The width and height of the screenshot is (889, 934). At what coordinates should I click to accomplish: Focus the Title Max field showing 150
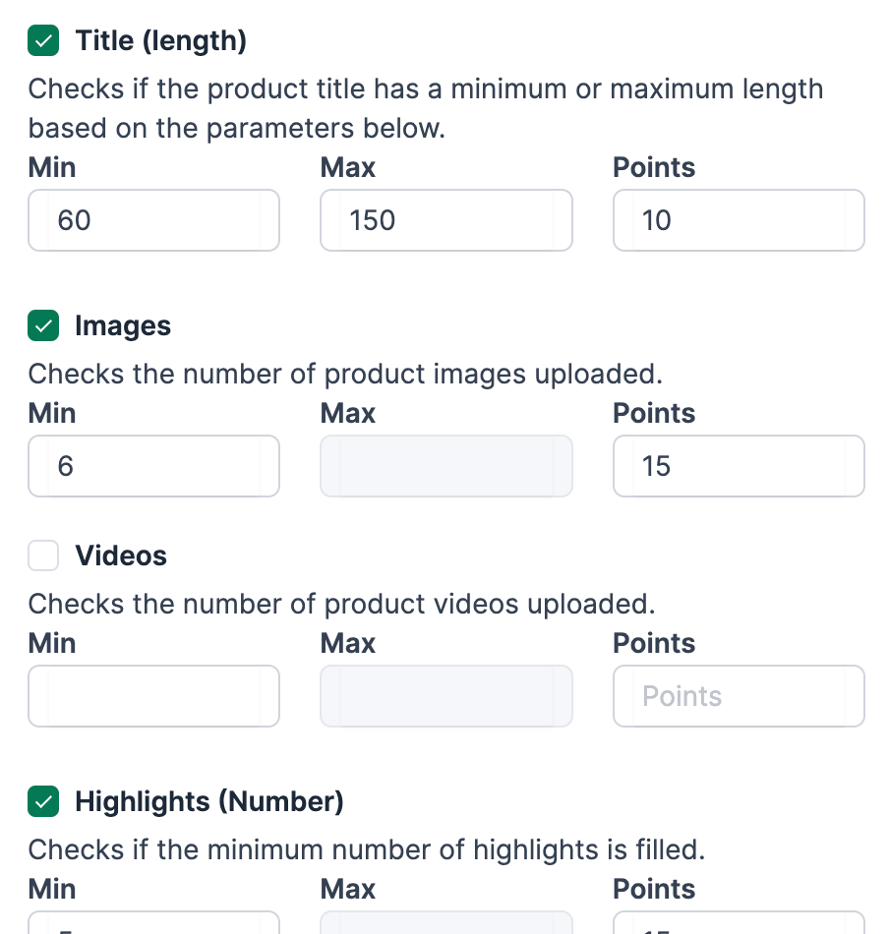(445, 220)
